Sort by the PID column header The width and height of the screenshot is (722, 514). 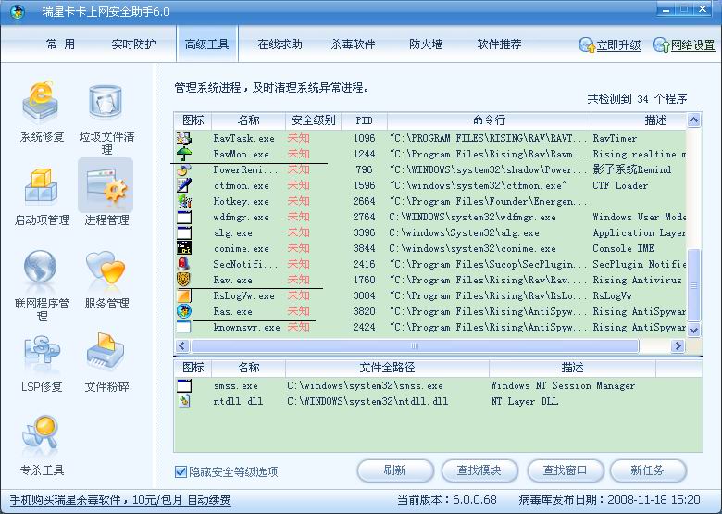coord(364,120)
